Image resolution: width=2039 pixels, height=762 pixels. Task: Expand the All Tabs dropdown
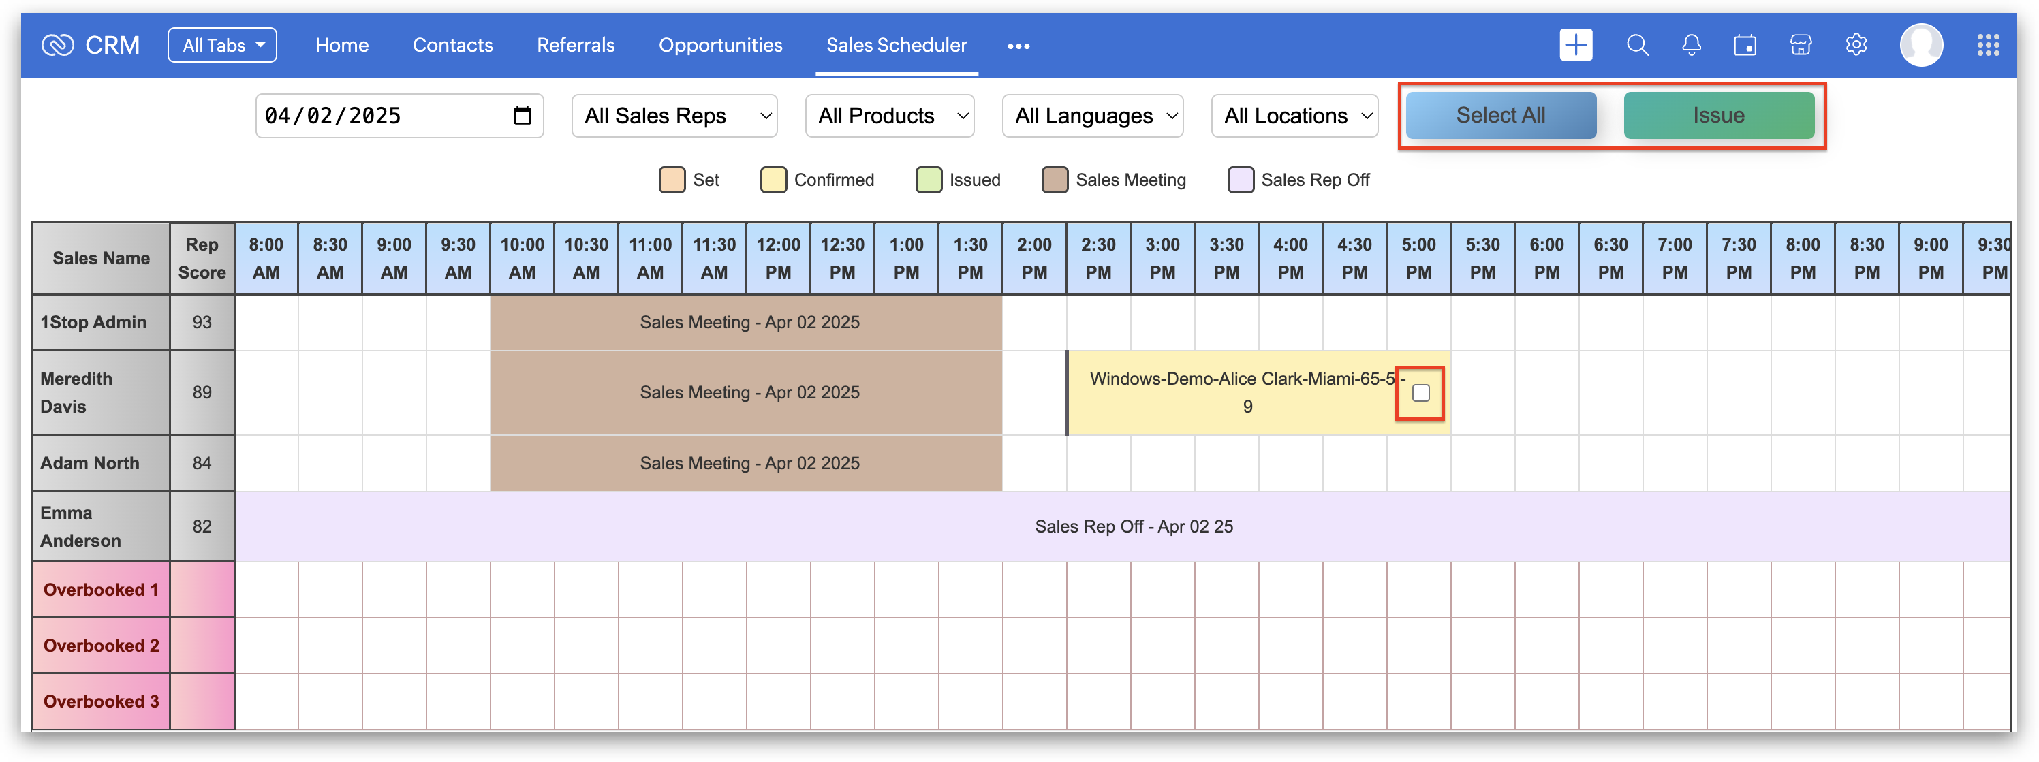(x=222, y=45)
